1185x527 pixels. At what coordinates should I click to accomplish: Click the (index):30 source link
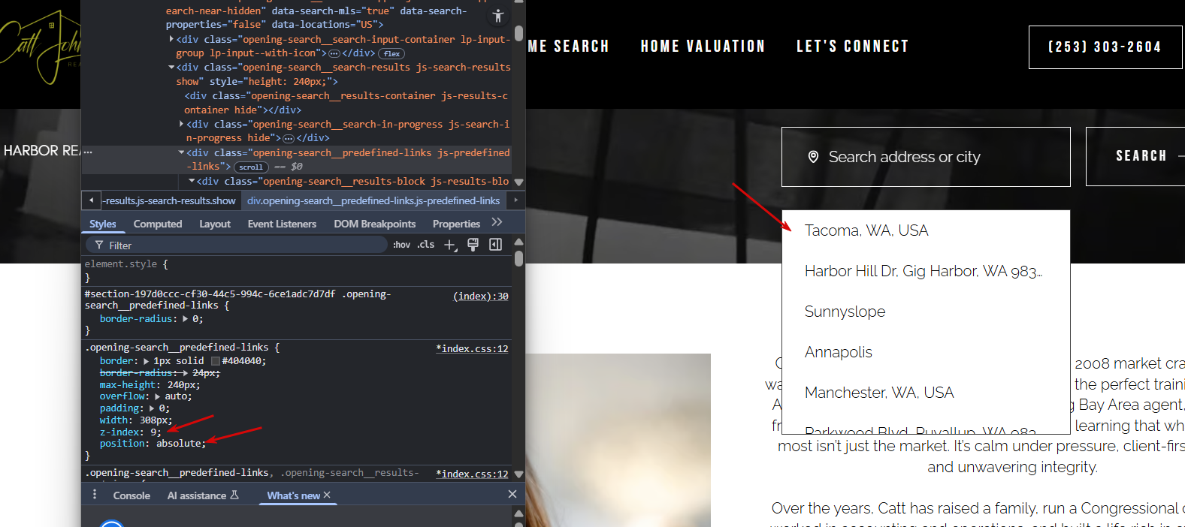[480, 297]
